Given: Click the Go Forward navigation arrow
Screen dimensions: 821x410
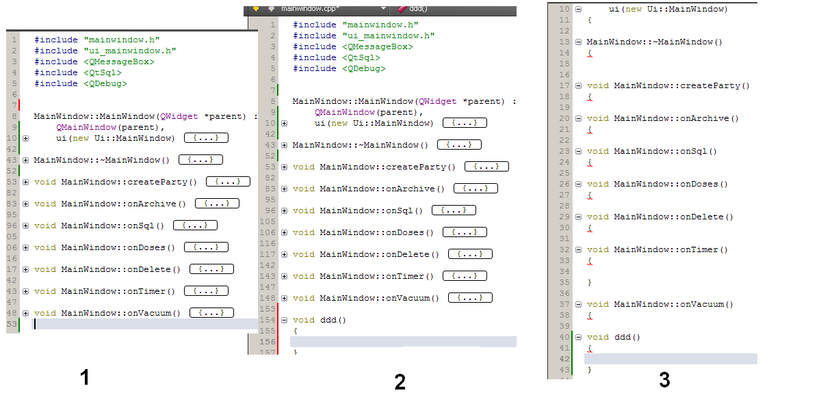Looking at the screenshot, I should point(271,9).
